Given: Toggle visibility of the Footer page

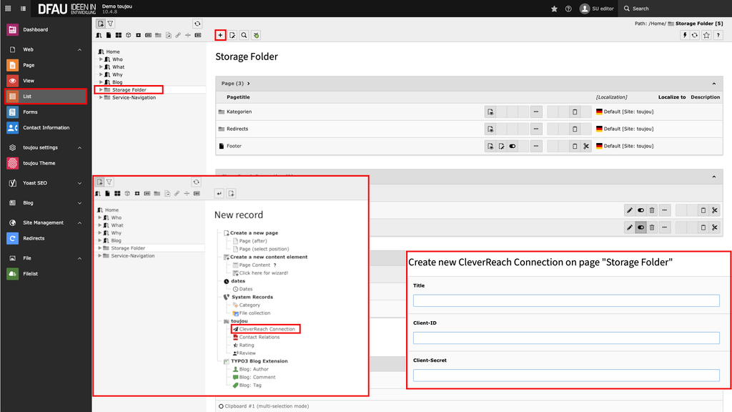Looking at the screenshot, I should 513,146.
